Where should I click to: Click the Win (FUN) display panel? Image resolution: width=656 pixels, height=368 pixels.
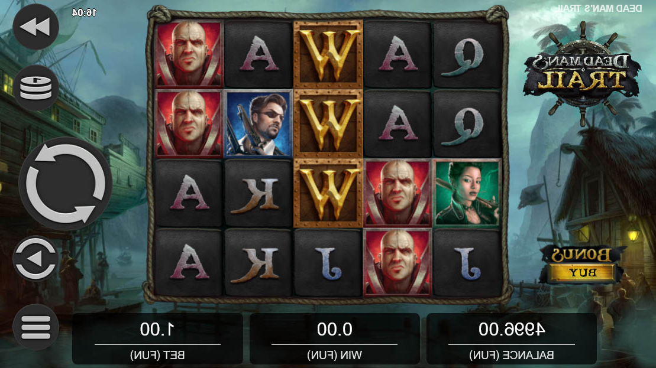(x=334, y=338)
